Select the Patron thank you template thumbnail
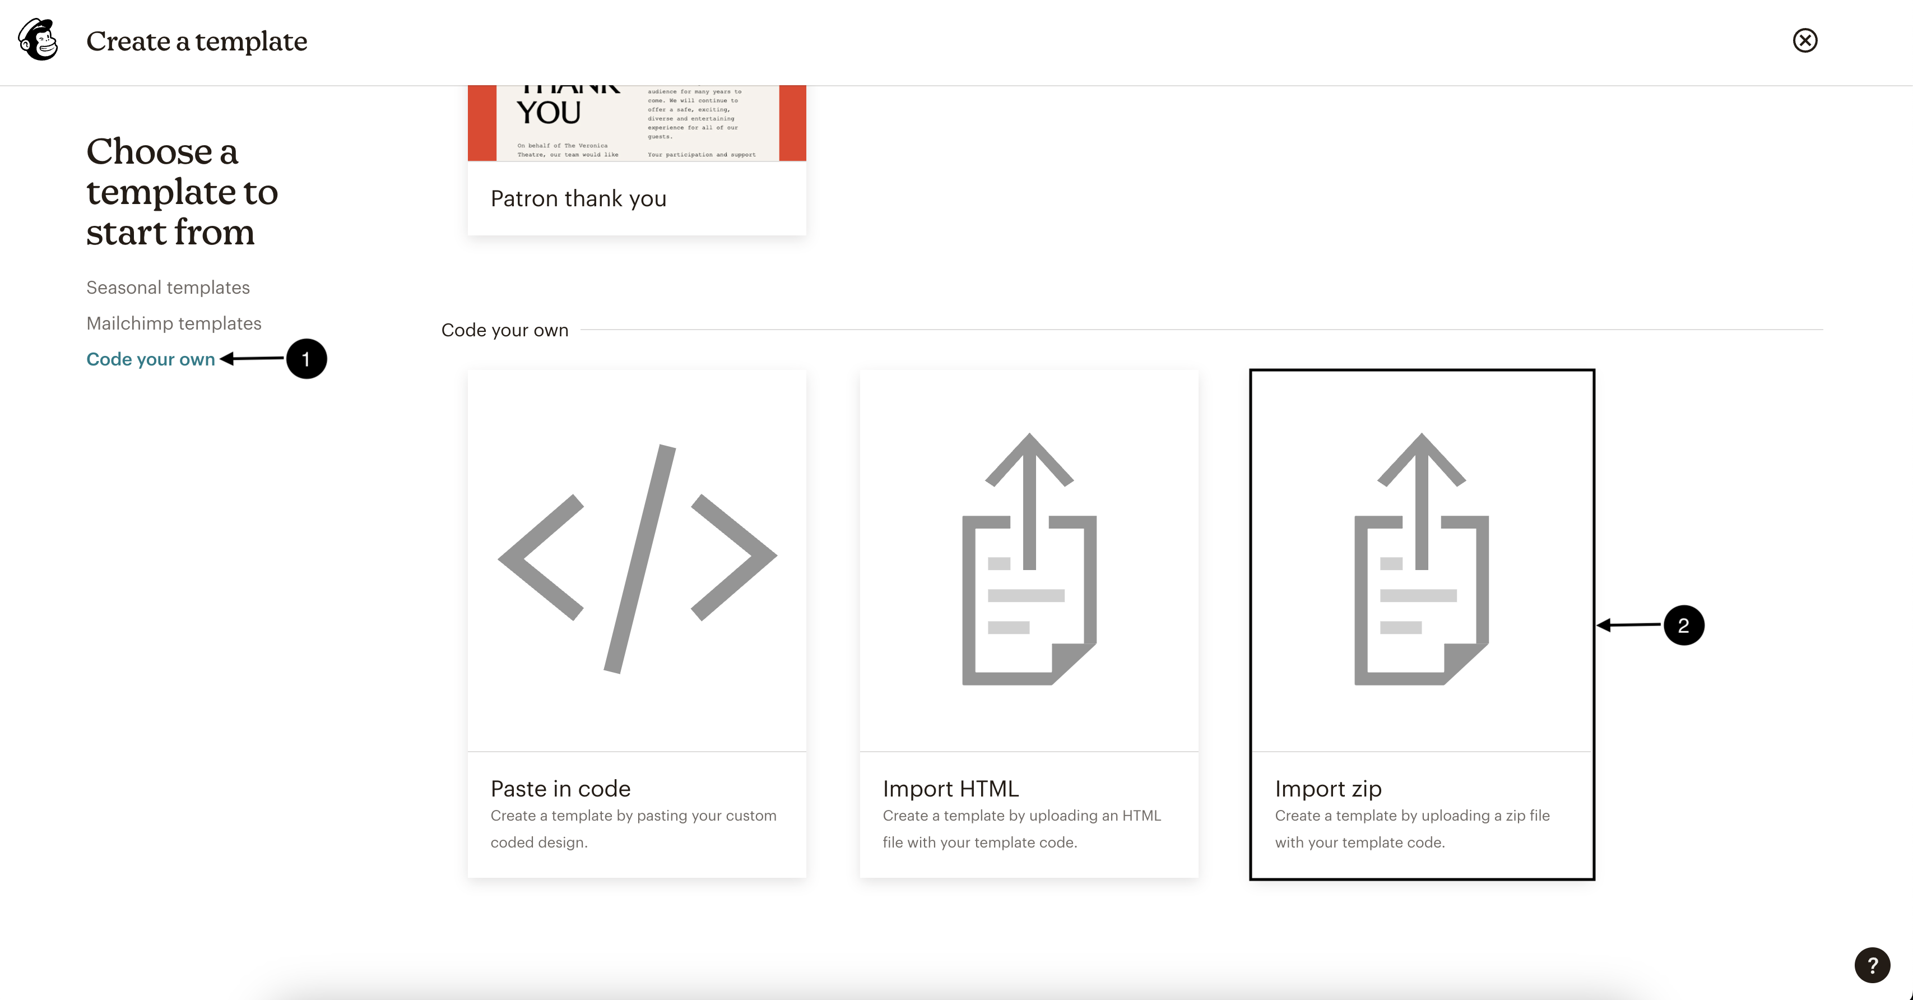Viewport: 1913px width, 1000px height. click(x=637, y=123)
